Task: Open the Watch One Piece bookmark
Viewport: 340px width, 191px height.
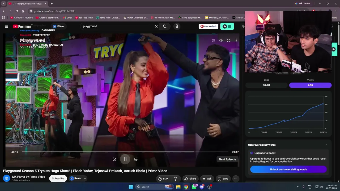Action: (135, 18)
